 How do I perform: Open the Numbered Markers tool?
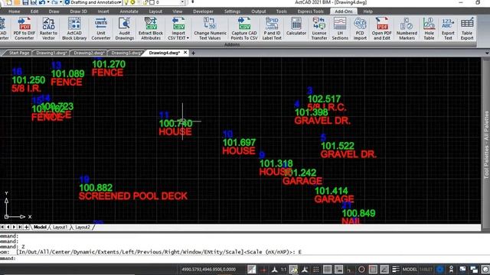[407, 29]
